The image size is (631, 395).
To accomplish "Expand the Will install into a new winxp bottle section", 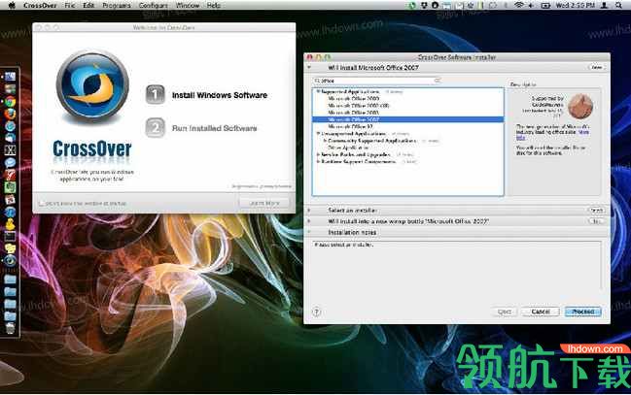I will click(309, 221).
